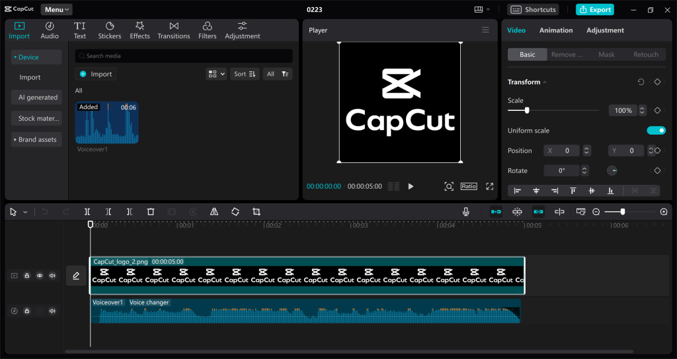The height and width of the screenshot is (359, 677).
Task: Open the layout selector in title bar
Action: point(482,9)
